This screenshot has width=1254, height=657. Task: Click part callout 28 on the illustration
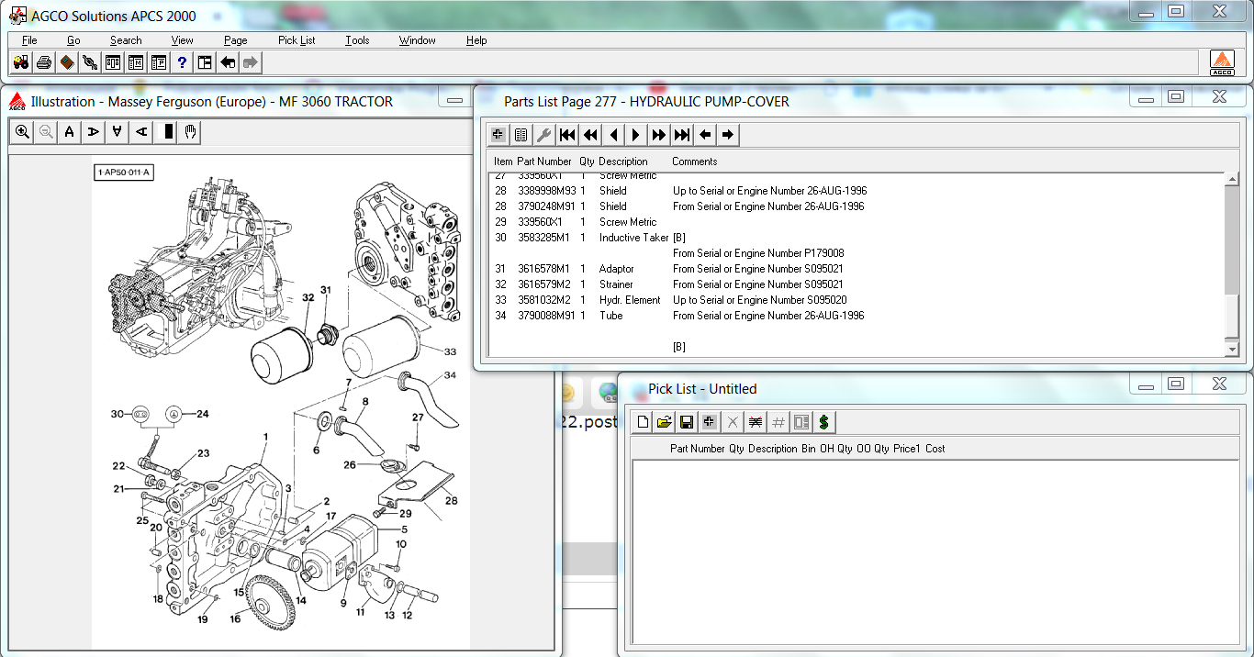451,501
